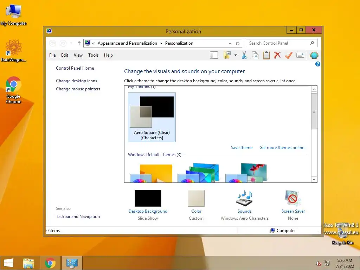The width and height of the screenshot is (360, 270).
Task: Open Change desktop icons link
Action: coord(76,81)
